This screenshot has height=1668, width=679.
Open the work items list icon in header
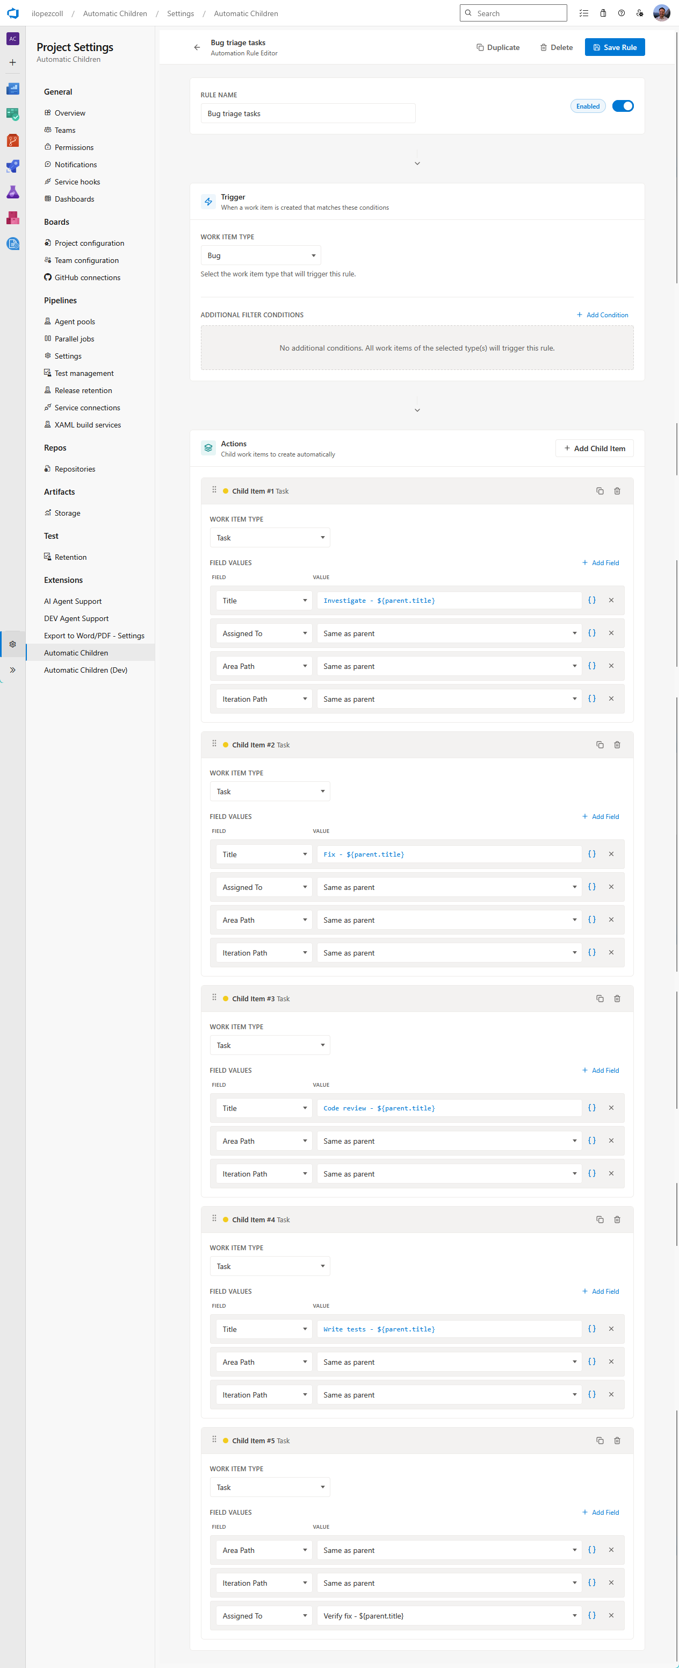584,13
